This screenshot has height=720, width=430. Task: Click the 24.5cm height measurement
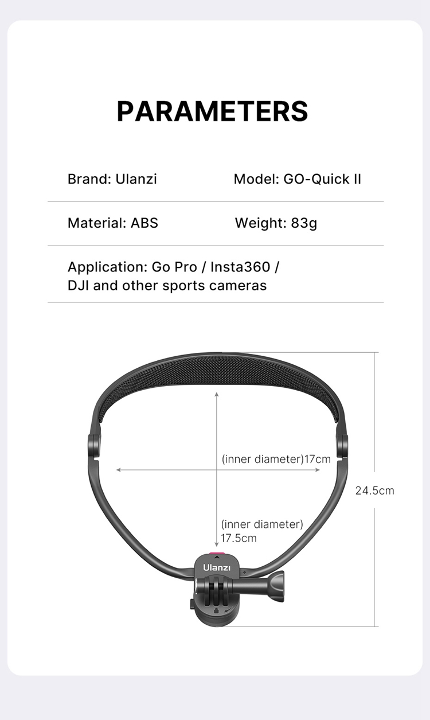374,491
